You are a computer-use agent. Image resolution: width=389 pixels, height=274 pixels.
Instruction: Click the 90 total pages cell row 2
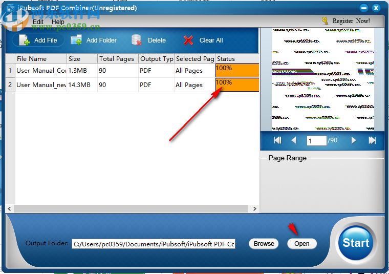(x=118, y=85)
